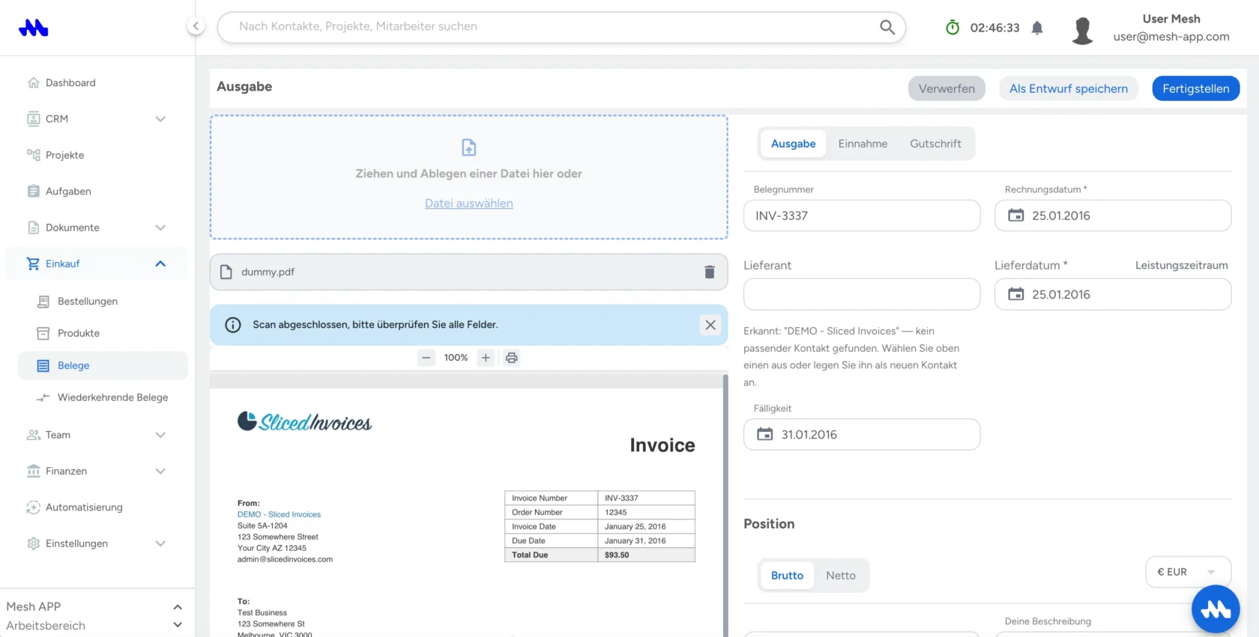Select Brutto pricing mode

787,576
